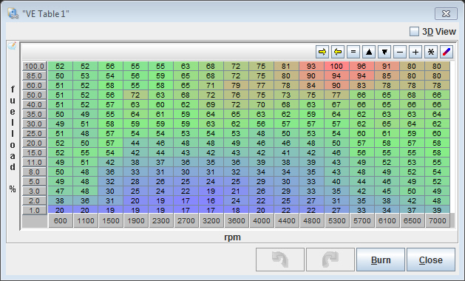Click the 600 rpm column header

(x=61, y=221)
